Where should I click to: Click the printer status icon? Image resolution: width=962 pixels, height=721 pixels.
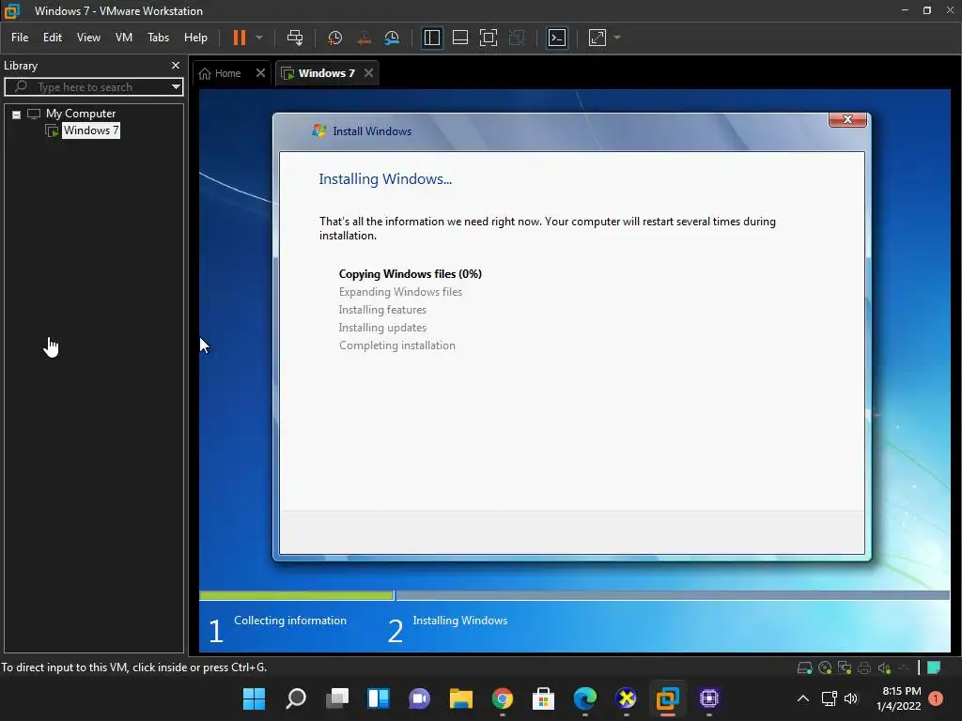click(864, 667)
